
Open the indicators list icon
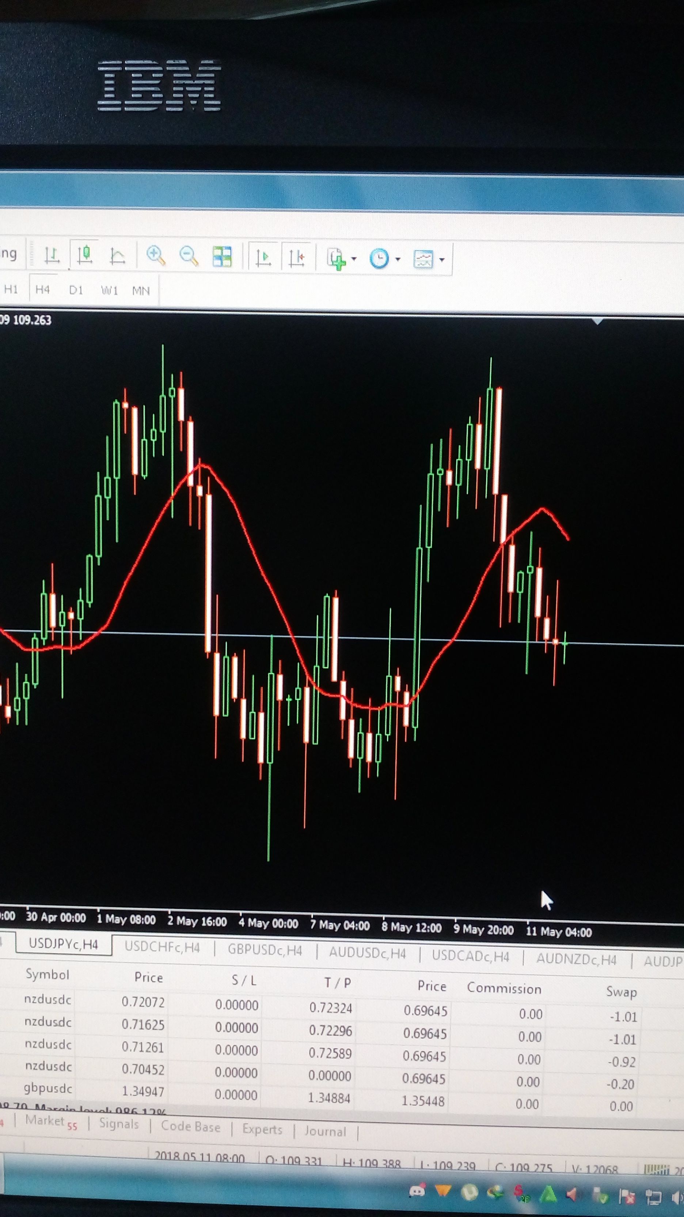[x=336, y=259]
